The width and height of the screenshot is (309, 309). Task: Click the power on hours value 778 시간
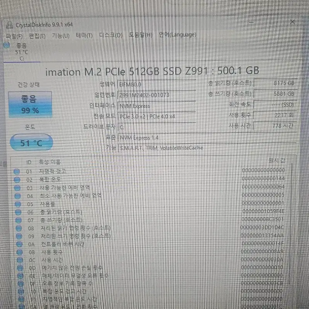click(x=275, y=126)
